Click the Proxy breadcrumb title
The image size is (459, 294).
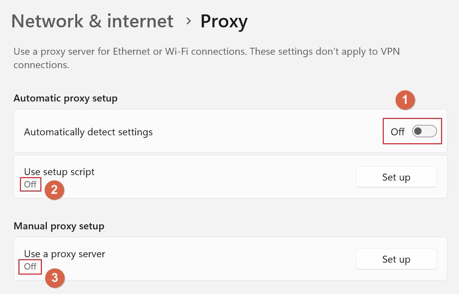tap(224, 21)
